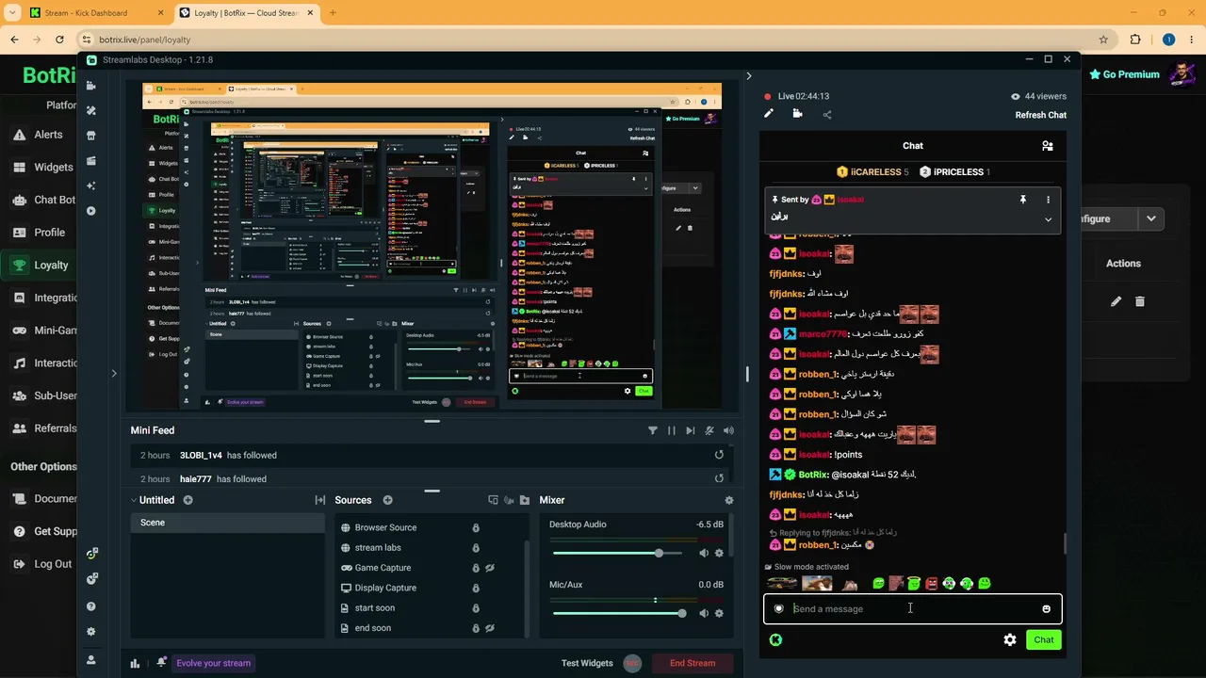The width and height of the screenshot is (1206, 678).
Task: Click the share stream icon
Action: (x=827, y=115)
